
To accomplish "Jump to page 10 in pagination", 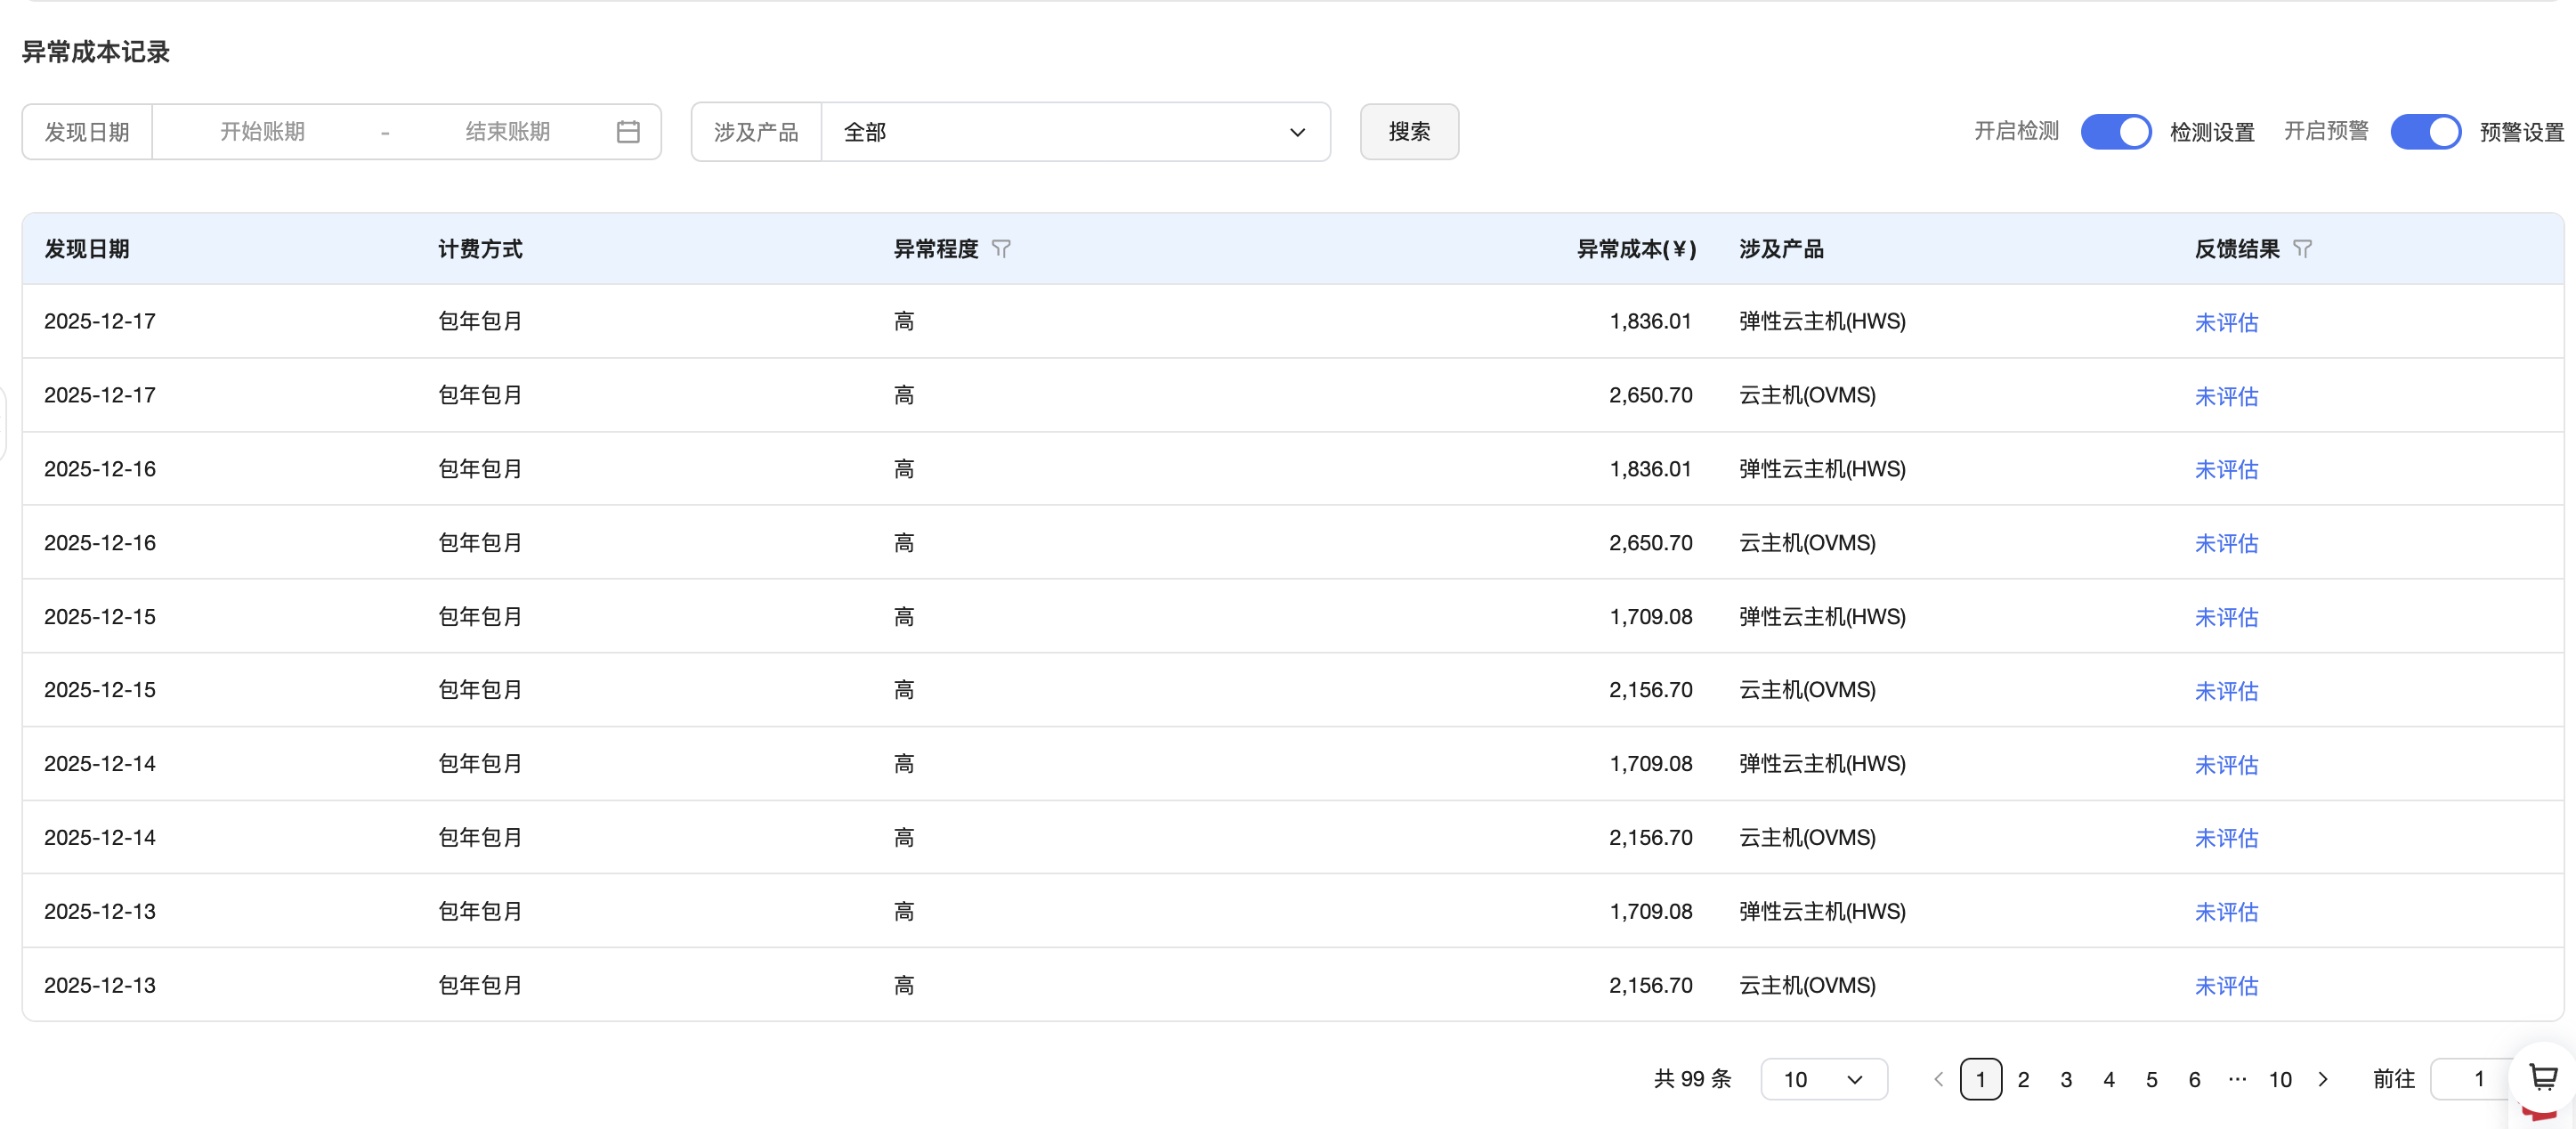I will 2280,1079.
